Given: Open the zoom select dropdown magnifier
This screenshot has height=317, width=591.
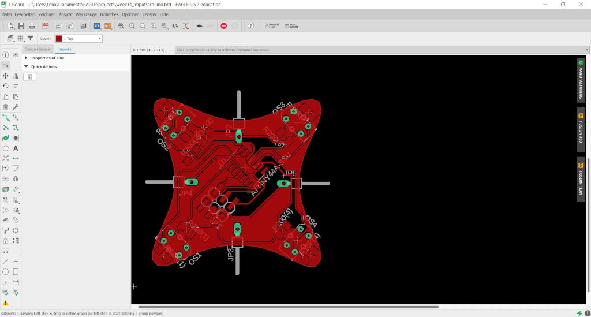Looking at the screenshot, I should [x=164, y=26].
